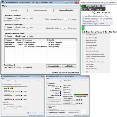This screenshot has width=117, height=117.
Task: Choose Enter Serial Number in tray menu
Action: pyautogui.click(x=92, y=69)
